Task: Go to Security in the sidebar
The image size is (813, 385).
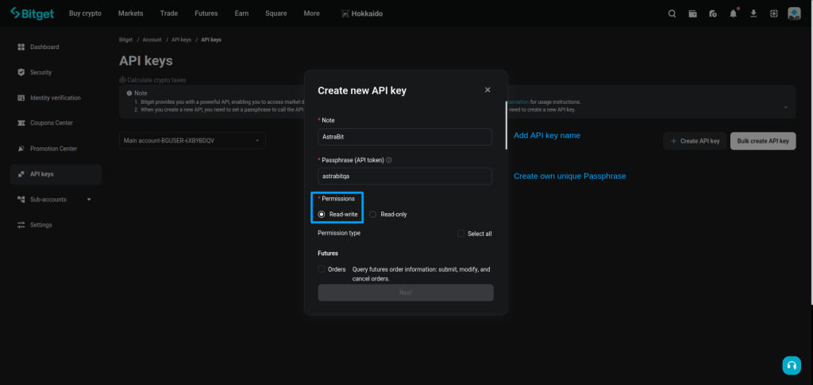Action: 40,72
